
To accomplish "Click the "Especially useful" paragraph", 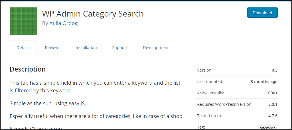I will 97,116.
